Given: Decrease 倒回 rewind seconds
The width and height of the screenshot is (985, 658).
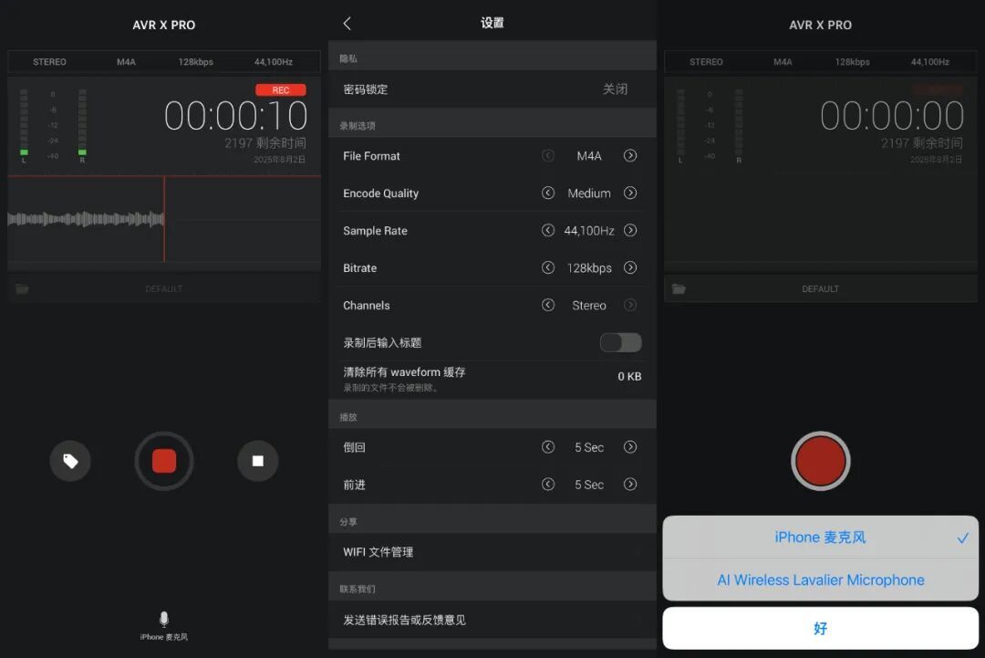Looking at the screenshot, I should [x=548, y=447].
